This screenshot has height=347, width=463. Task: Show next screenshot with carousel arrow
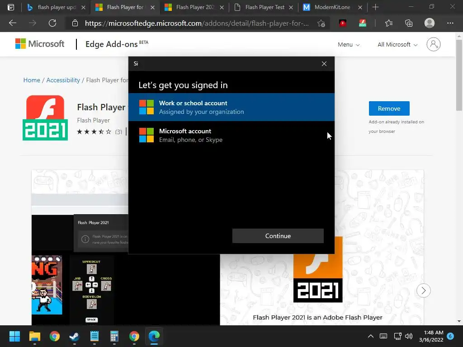(x=423, y=291)
